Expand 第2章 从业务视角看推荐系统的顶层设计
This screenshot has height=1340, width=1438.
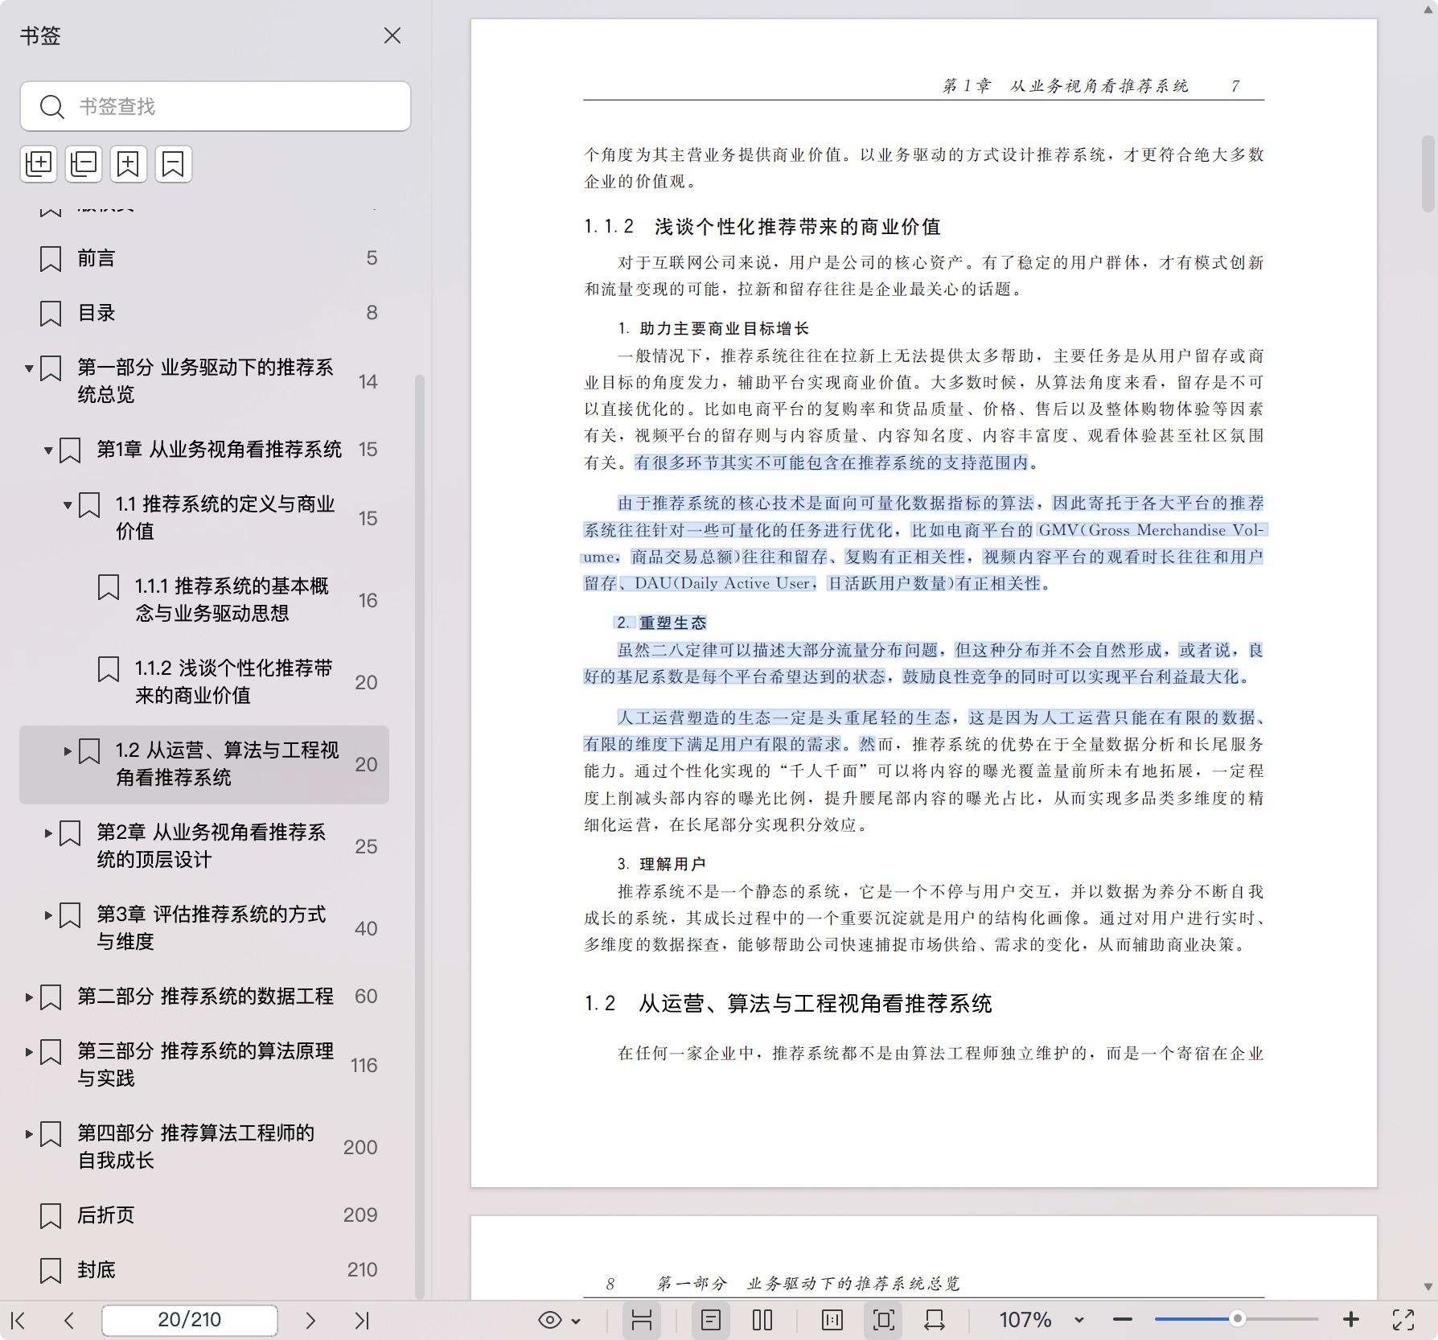[48, 833]
